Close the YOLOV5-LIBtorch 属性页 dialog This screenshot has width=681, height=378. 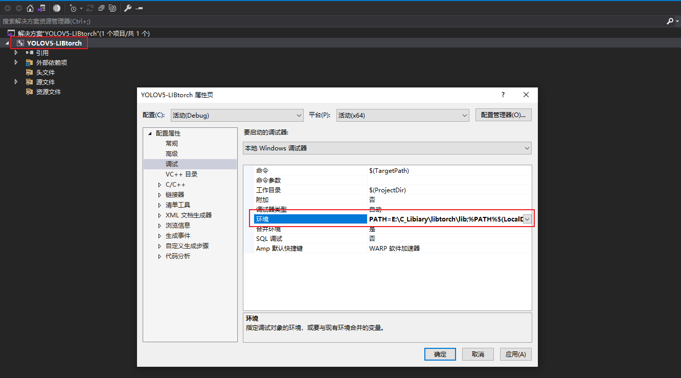[x=526, y=95]
